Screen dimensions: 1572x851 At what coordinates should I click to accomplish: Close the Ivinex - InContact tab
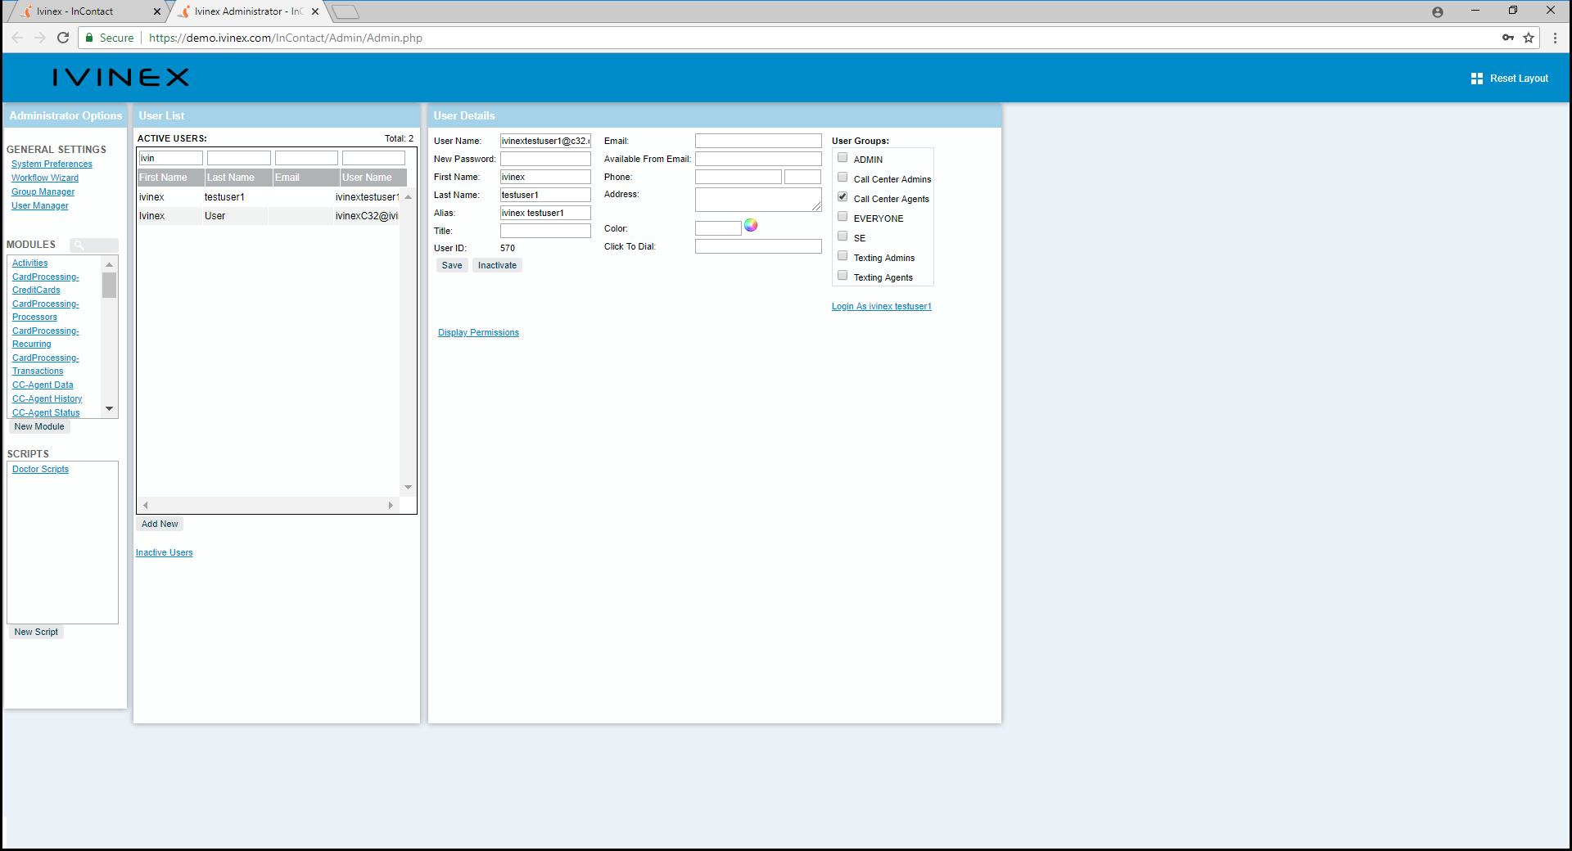click(157, 11)
